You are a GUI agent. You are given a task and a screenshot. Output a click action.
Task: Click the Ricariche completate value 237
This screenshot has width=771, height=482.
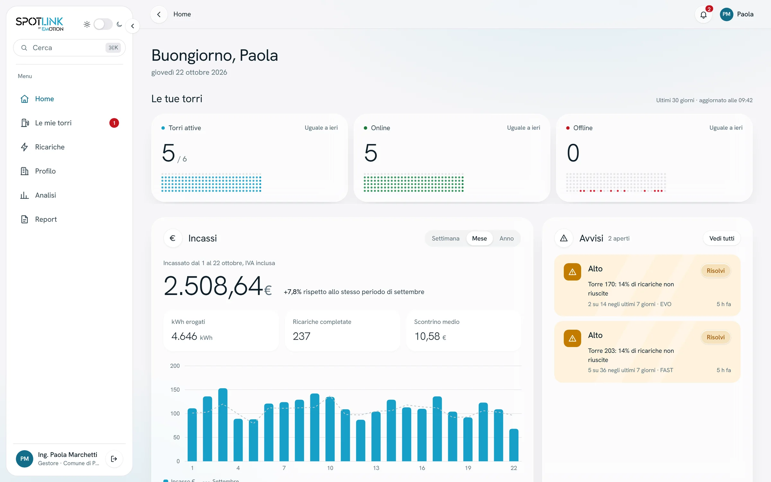click(301, 336)
